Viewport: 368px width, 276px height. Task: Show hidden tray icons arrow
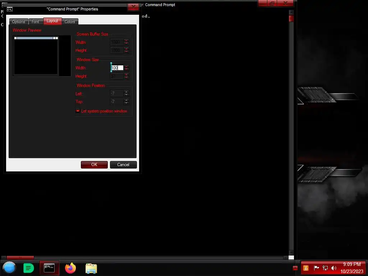[295, 268]
